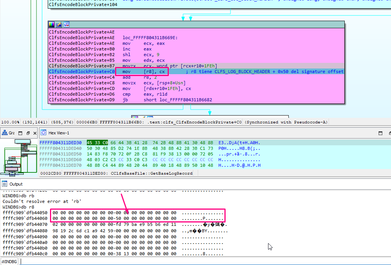Click 'Synchronized with Pseudocode-A' status text
This screenshot has width=391, height=265.
tap(286, 122)
